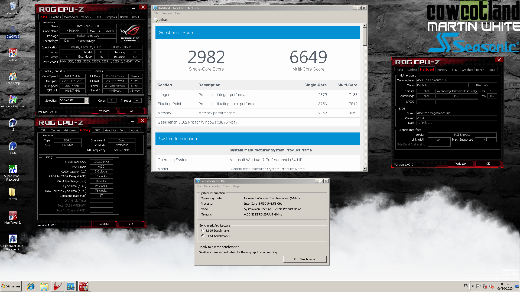Click the BIOS Date field 12/14/2010
The image size is (520, 292).
tap(457, 123)
